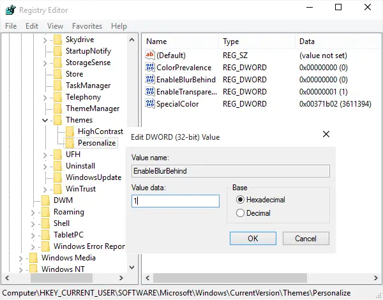Viewport: 383px width, 300px height.
Task: Expand the StorageSense key
Action: 45,63
